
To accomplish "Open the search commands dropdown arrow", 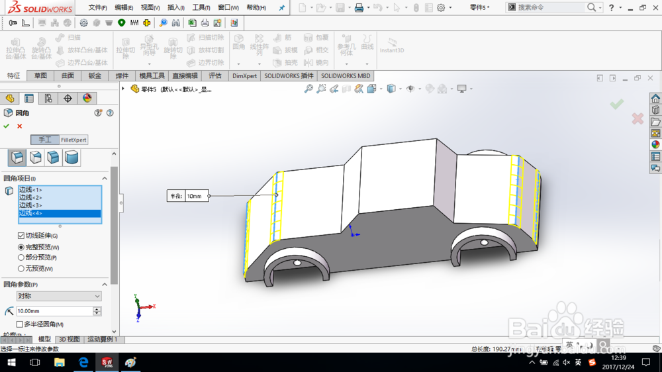I will 600,7.
